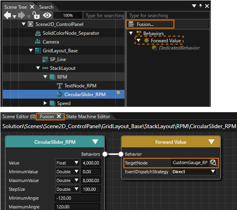This screenshot has height=210, width=237.
Task: Switch to the State Machine Editor tab
Action: click(x=88, y=117)
